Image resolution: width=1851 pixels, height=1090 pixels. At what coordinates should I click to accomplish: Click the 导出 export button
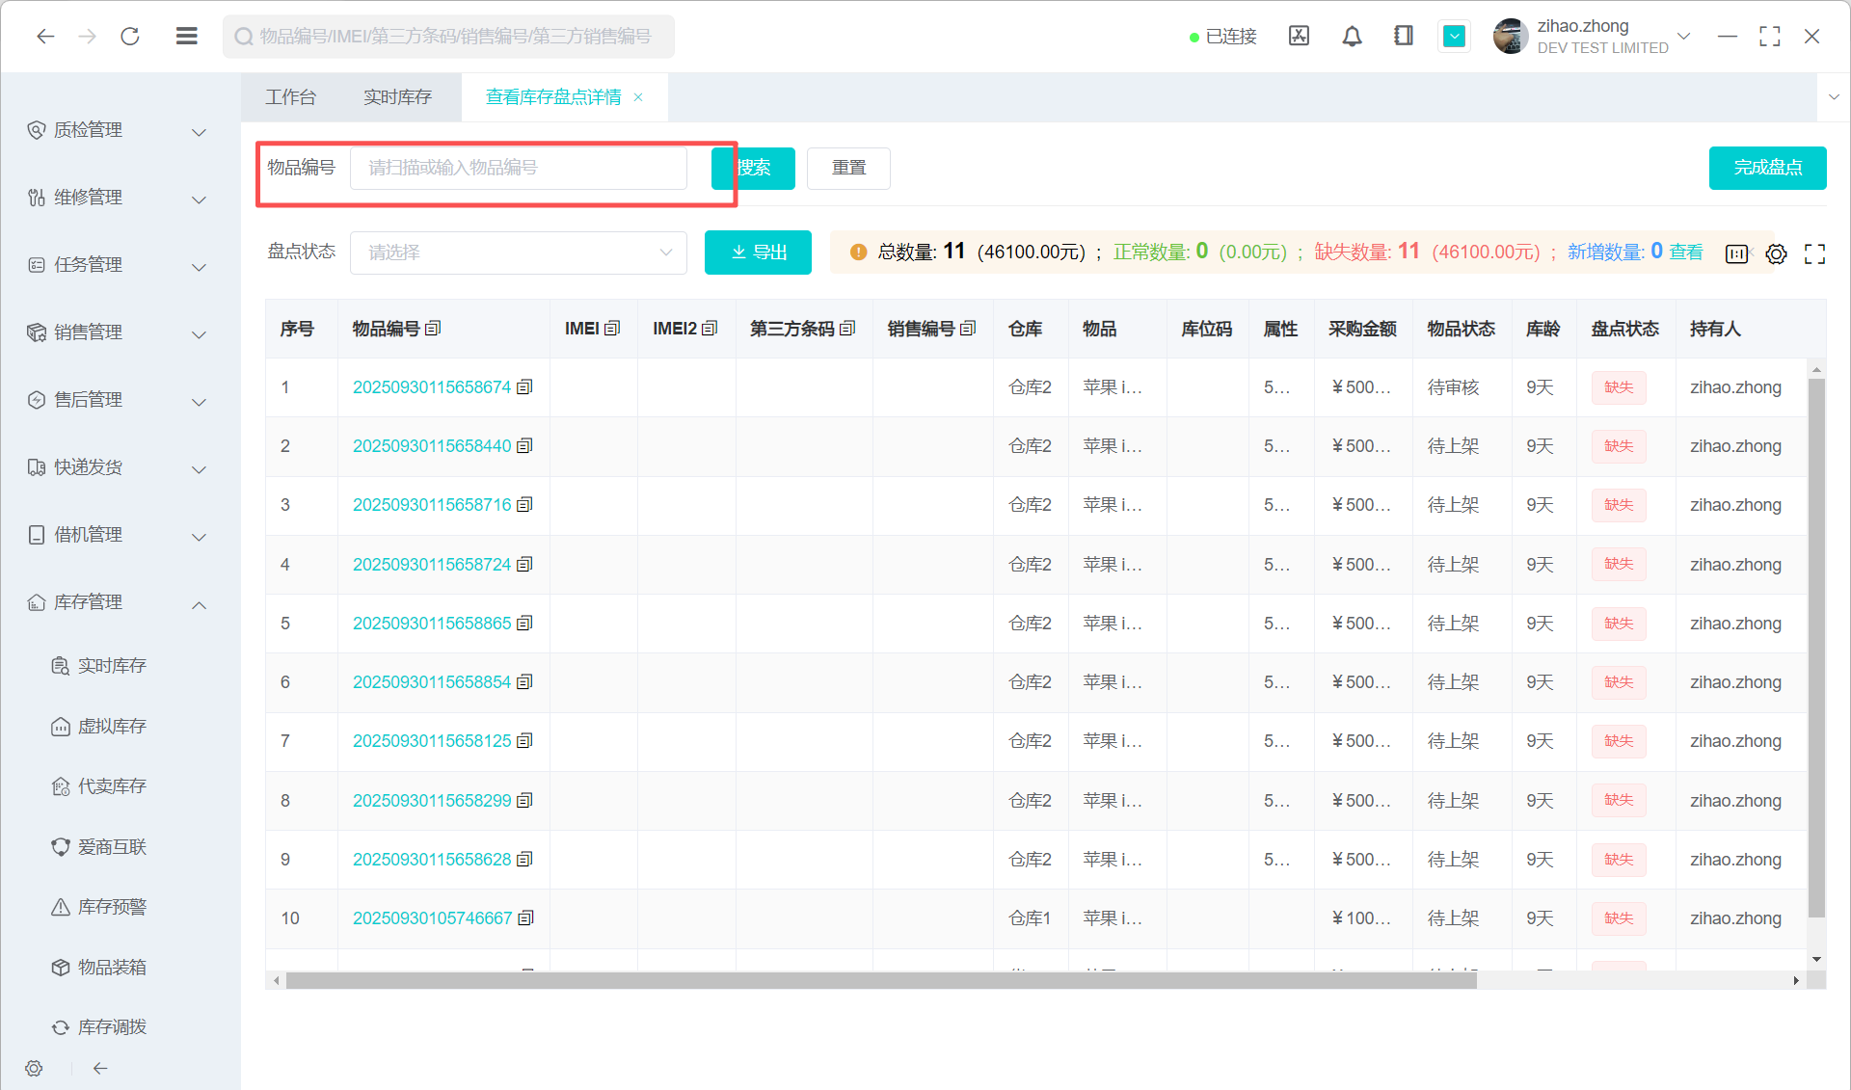(758, 253)
